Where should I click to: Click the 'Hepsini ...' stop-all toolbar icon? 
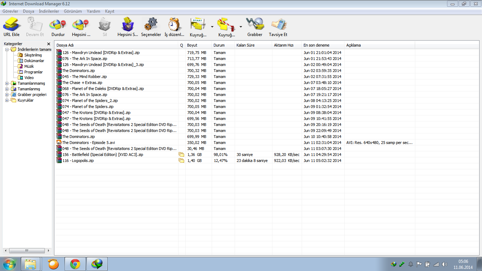(80, 24)
